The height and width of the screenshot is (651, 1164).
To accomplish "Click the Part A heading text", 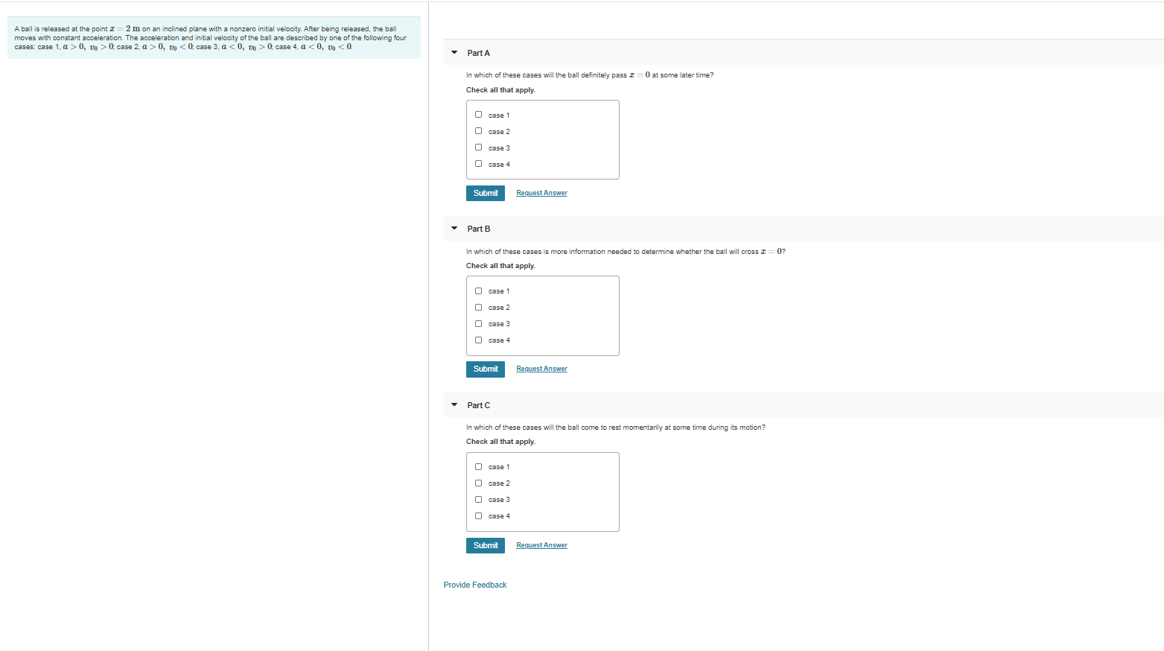I will click(478, 53).
